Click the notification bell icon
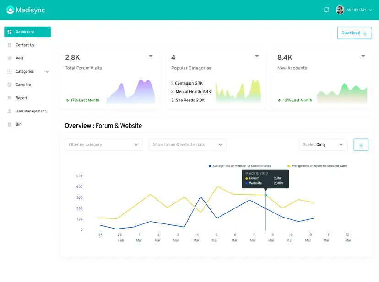 pos(326,10)
